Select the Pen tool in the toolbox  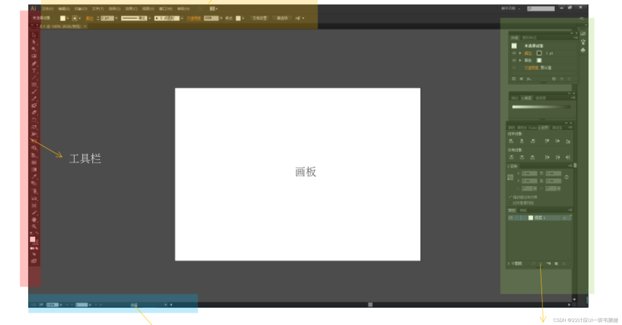point(34,63)
